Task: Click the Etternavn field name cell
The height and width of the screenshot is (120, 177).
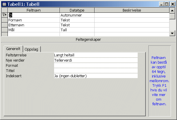Action: click(34, 25)
